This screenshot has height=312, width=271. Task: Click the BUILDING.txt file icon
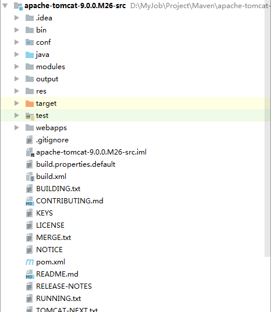[30, 189]
